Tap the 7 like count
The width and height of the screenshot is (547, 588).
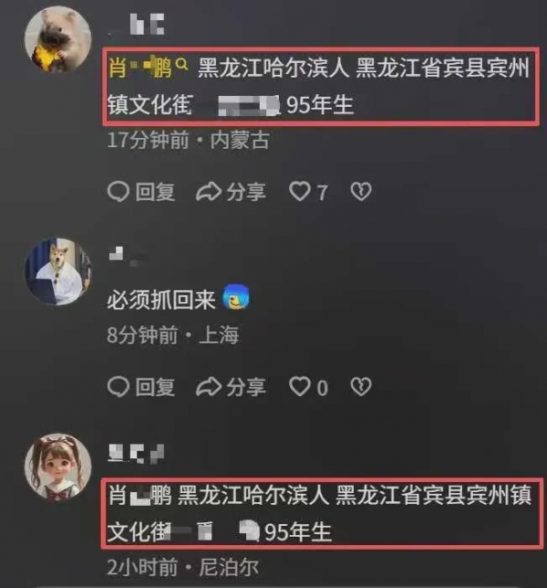click(x=323, y=193)
